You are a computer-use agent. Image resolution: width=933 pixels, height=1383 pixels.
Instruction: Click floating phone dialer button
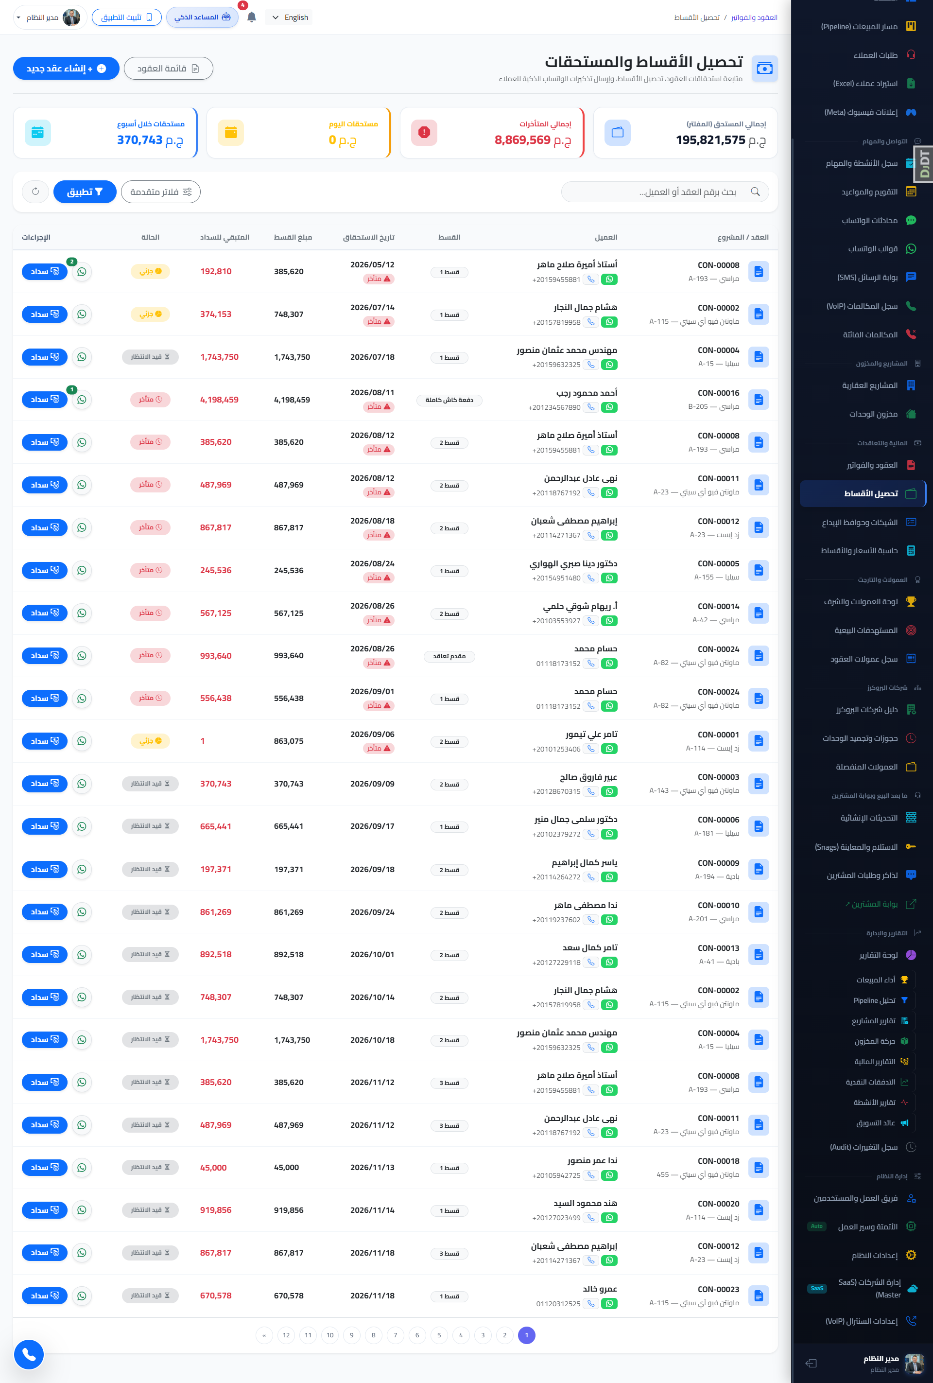coord(29,1354)
